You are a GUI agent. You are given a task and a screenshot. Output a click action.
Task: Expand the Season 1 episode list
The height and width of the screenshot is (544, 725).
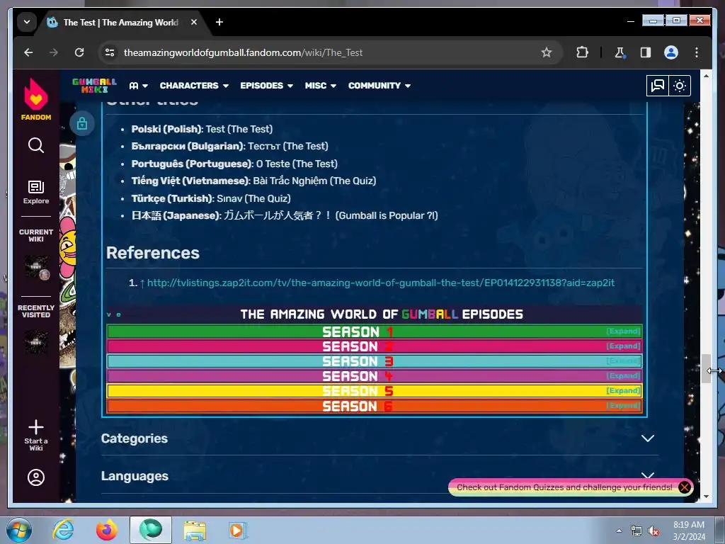(623, 331)
